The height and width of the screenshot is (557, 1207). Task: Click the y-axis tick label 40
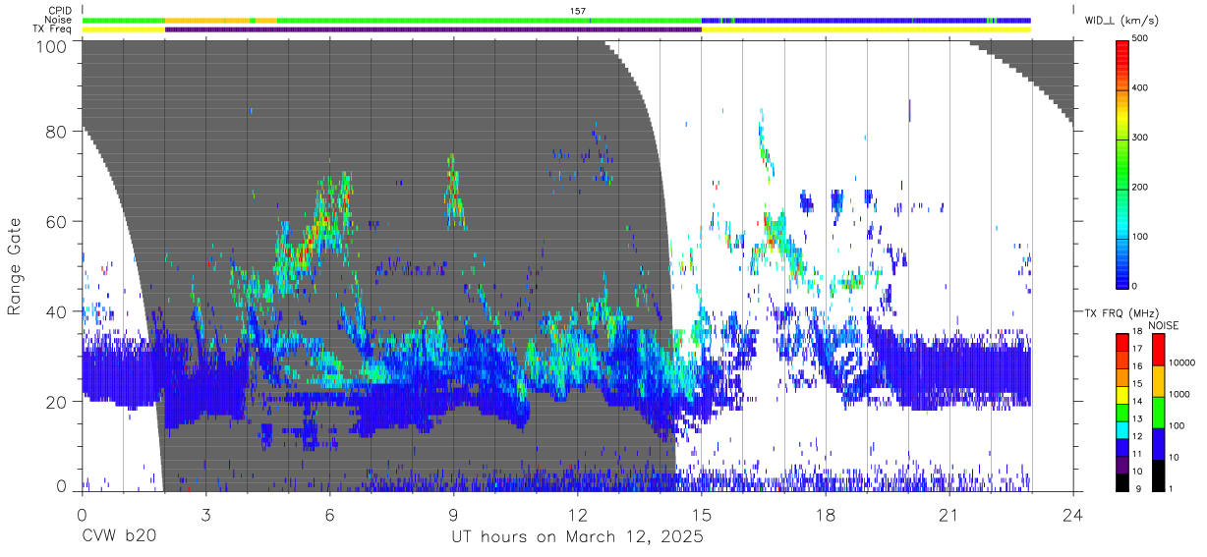pos(56,311)
